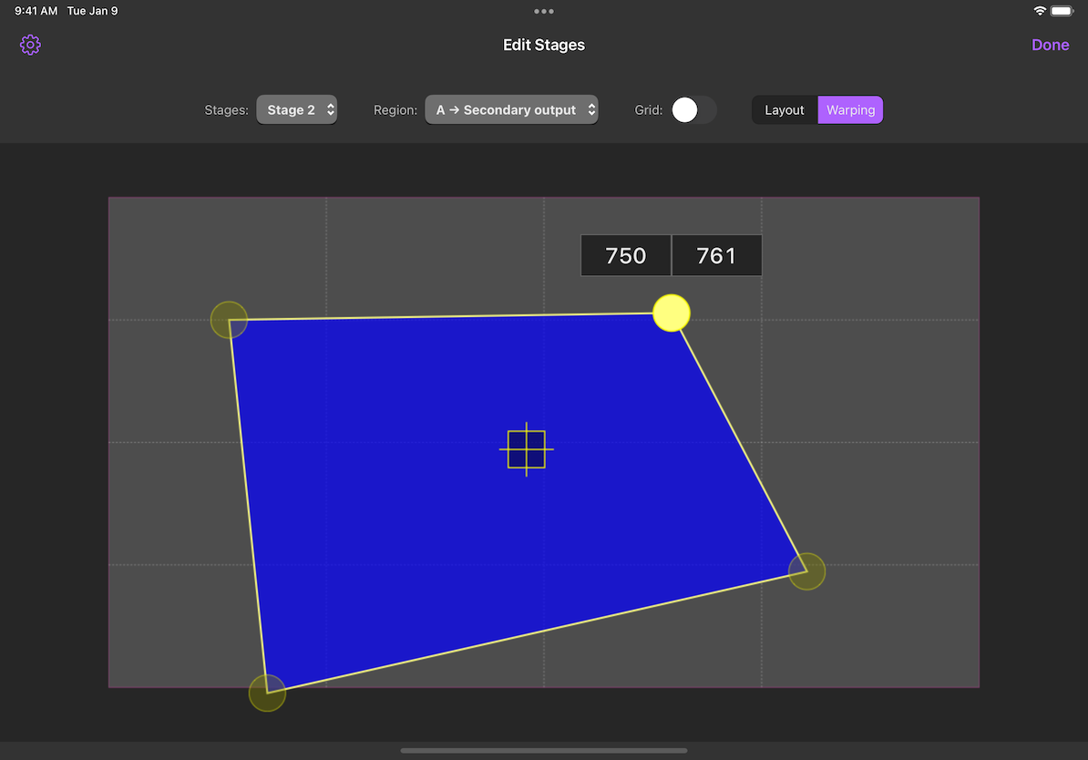Open the settings gear in the top-left
Viewport: 1088px width, 760px height.
click(30, 44)
